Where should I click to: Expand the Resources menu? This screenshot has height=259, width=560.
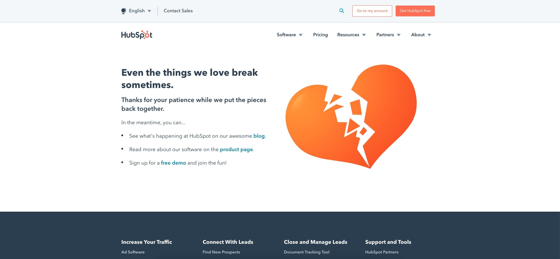[x=351, y=35]
